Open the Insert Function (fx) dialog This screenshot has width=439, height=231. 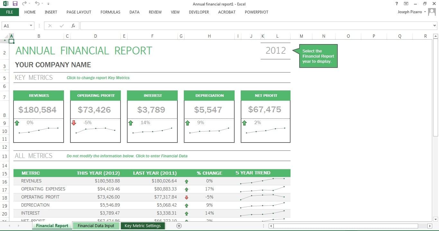tap(73, 25)
